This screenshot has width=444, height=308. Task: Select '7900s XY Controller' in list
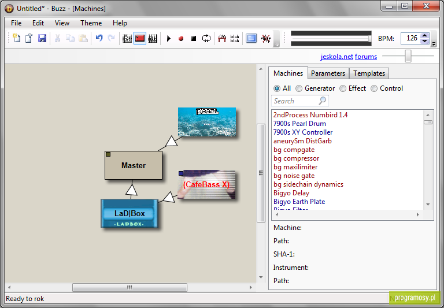click(303, 132)
